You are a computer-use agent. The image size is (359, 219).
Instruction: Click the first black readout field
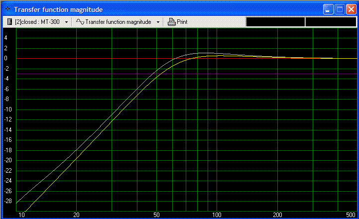[x=275, y=22]
